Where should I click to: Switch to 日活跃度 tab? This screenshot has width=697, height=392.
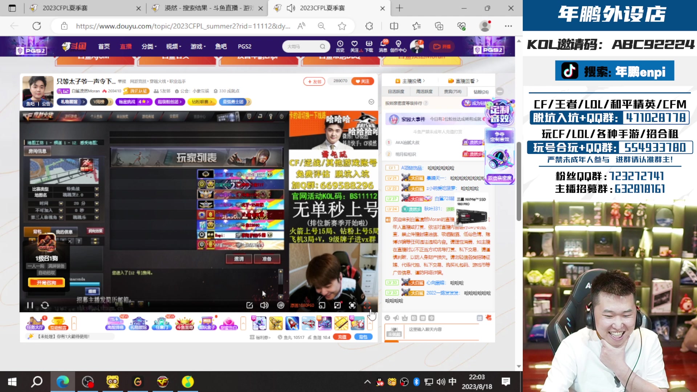coord(396,91)
